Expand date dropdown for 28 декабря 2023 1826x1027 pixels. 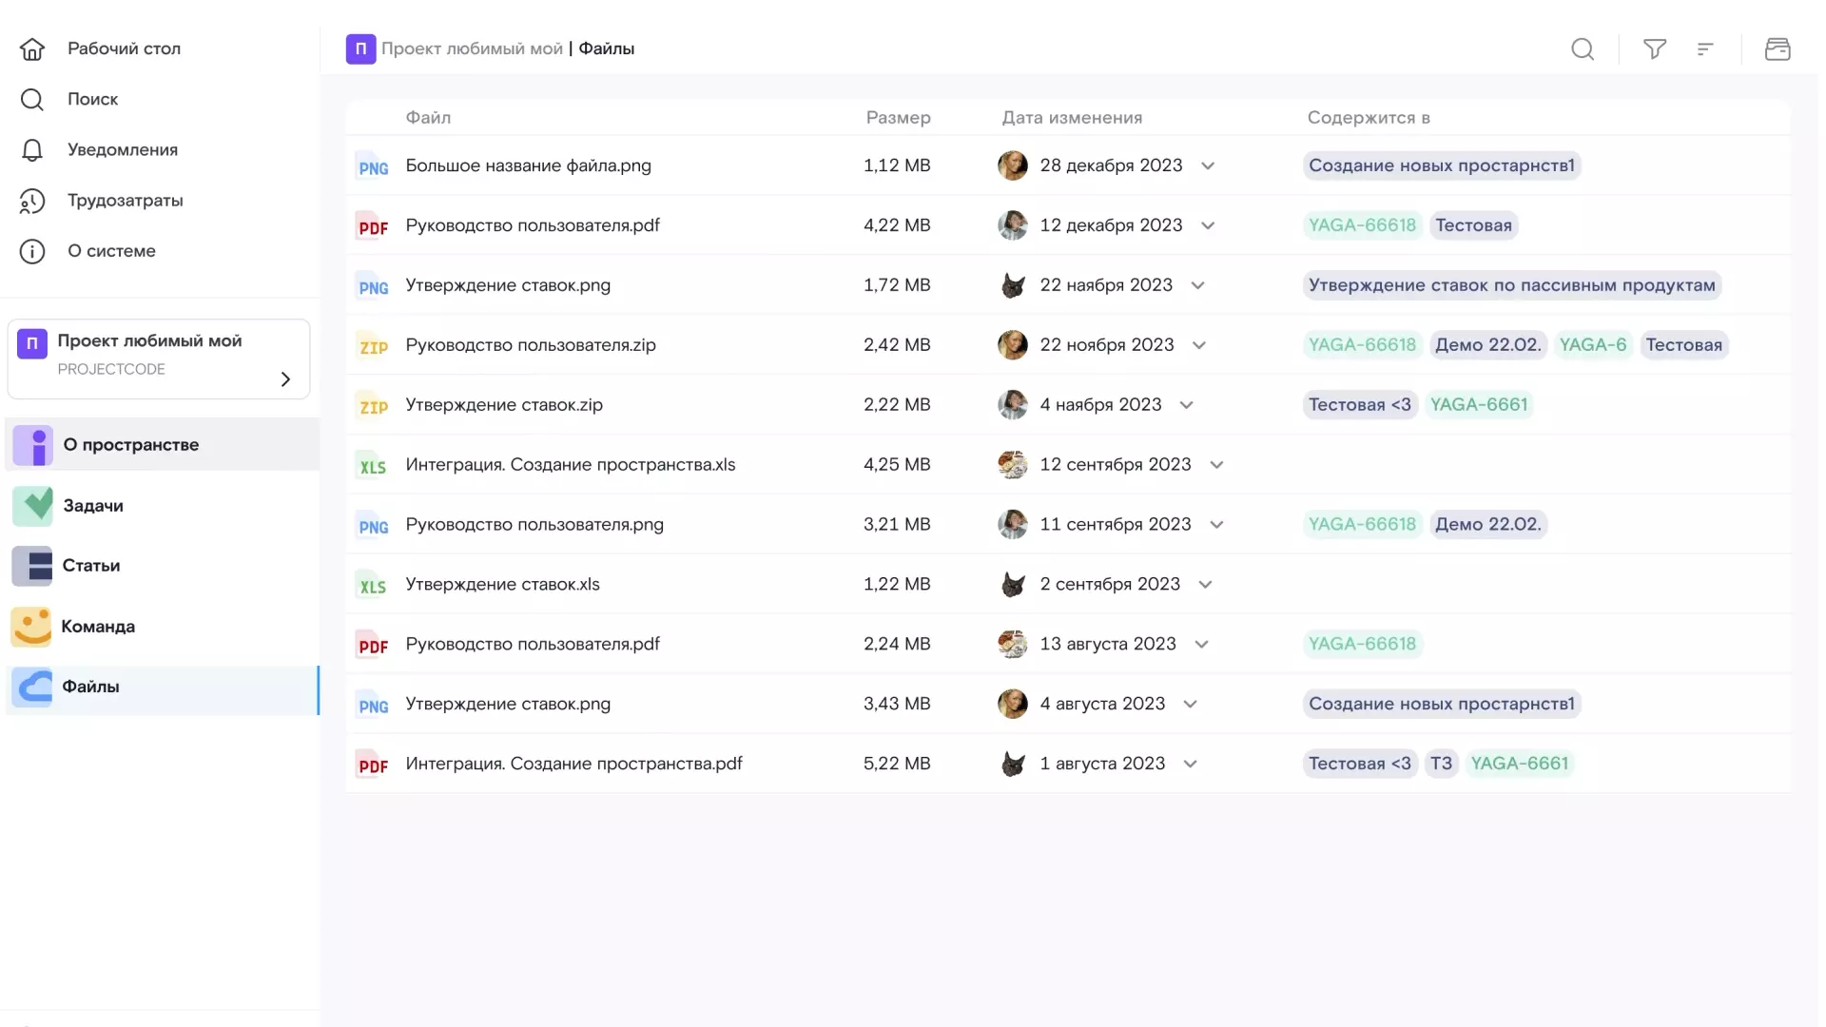click(x=1208, y=166)
